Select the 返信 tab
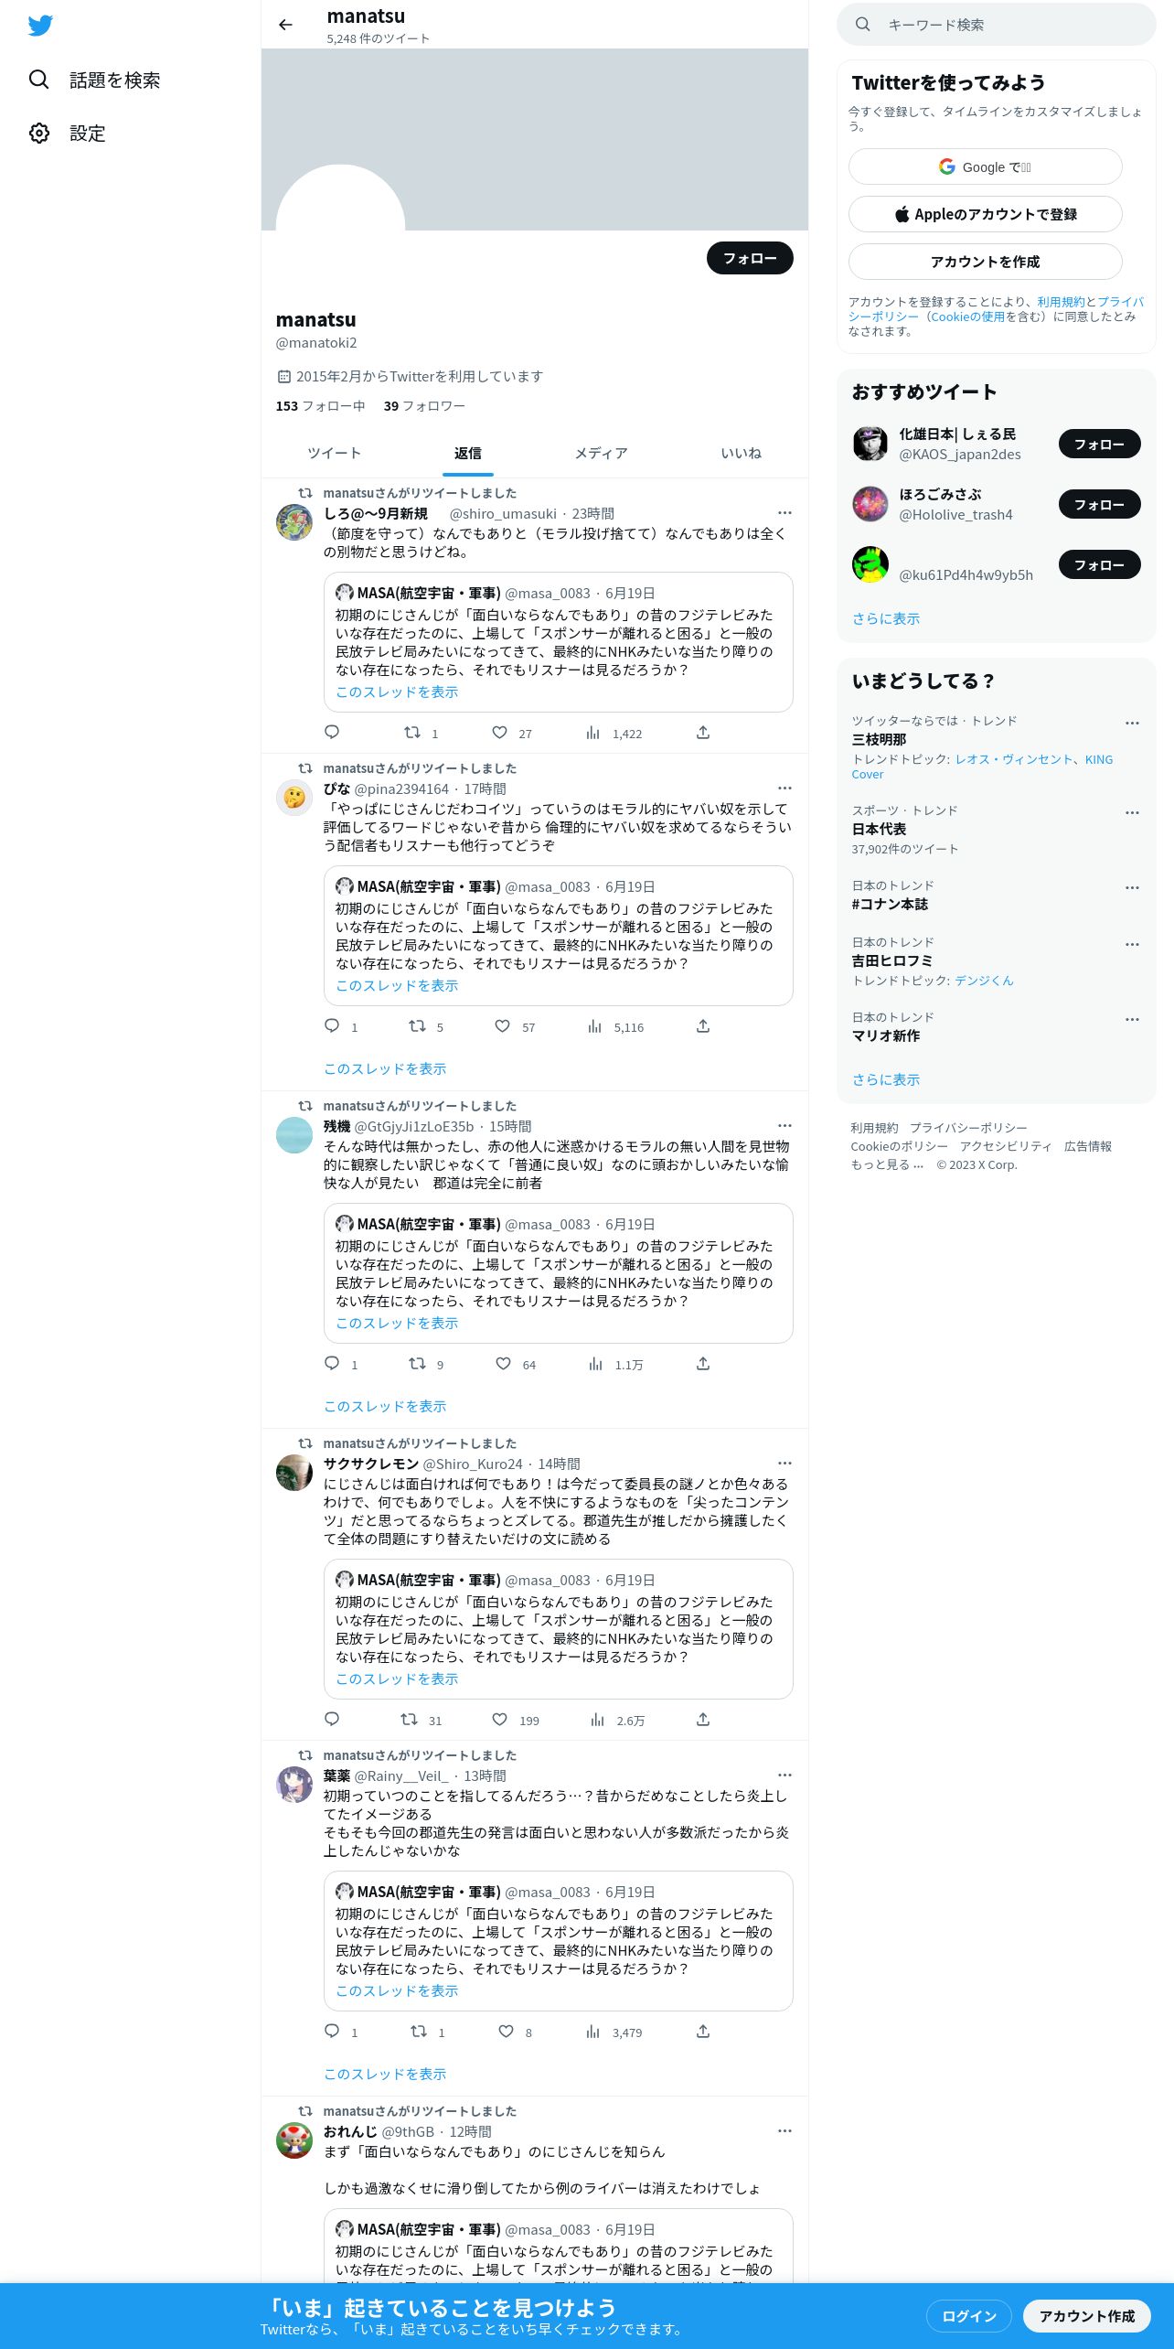The width and height of the screenshot is (1174, 2349). coord(467,453)
